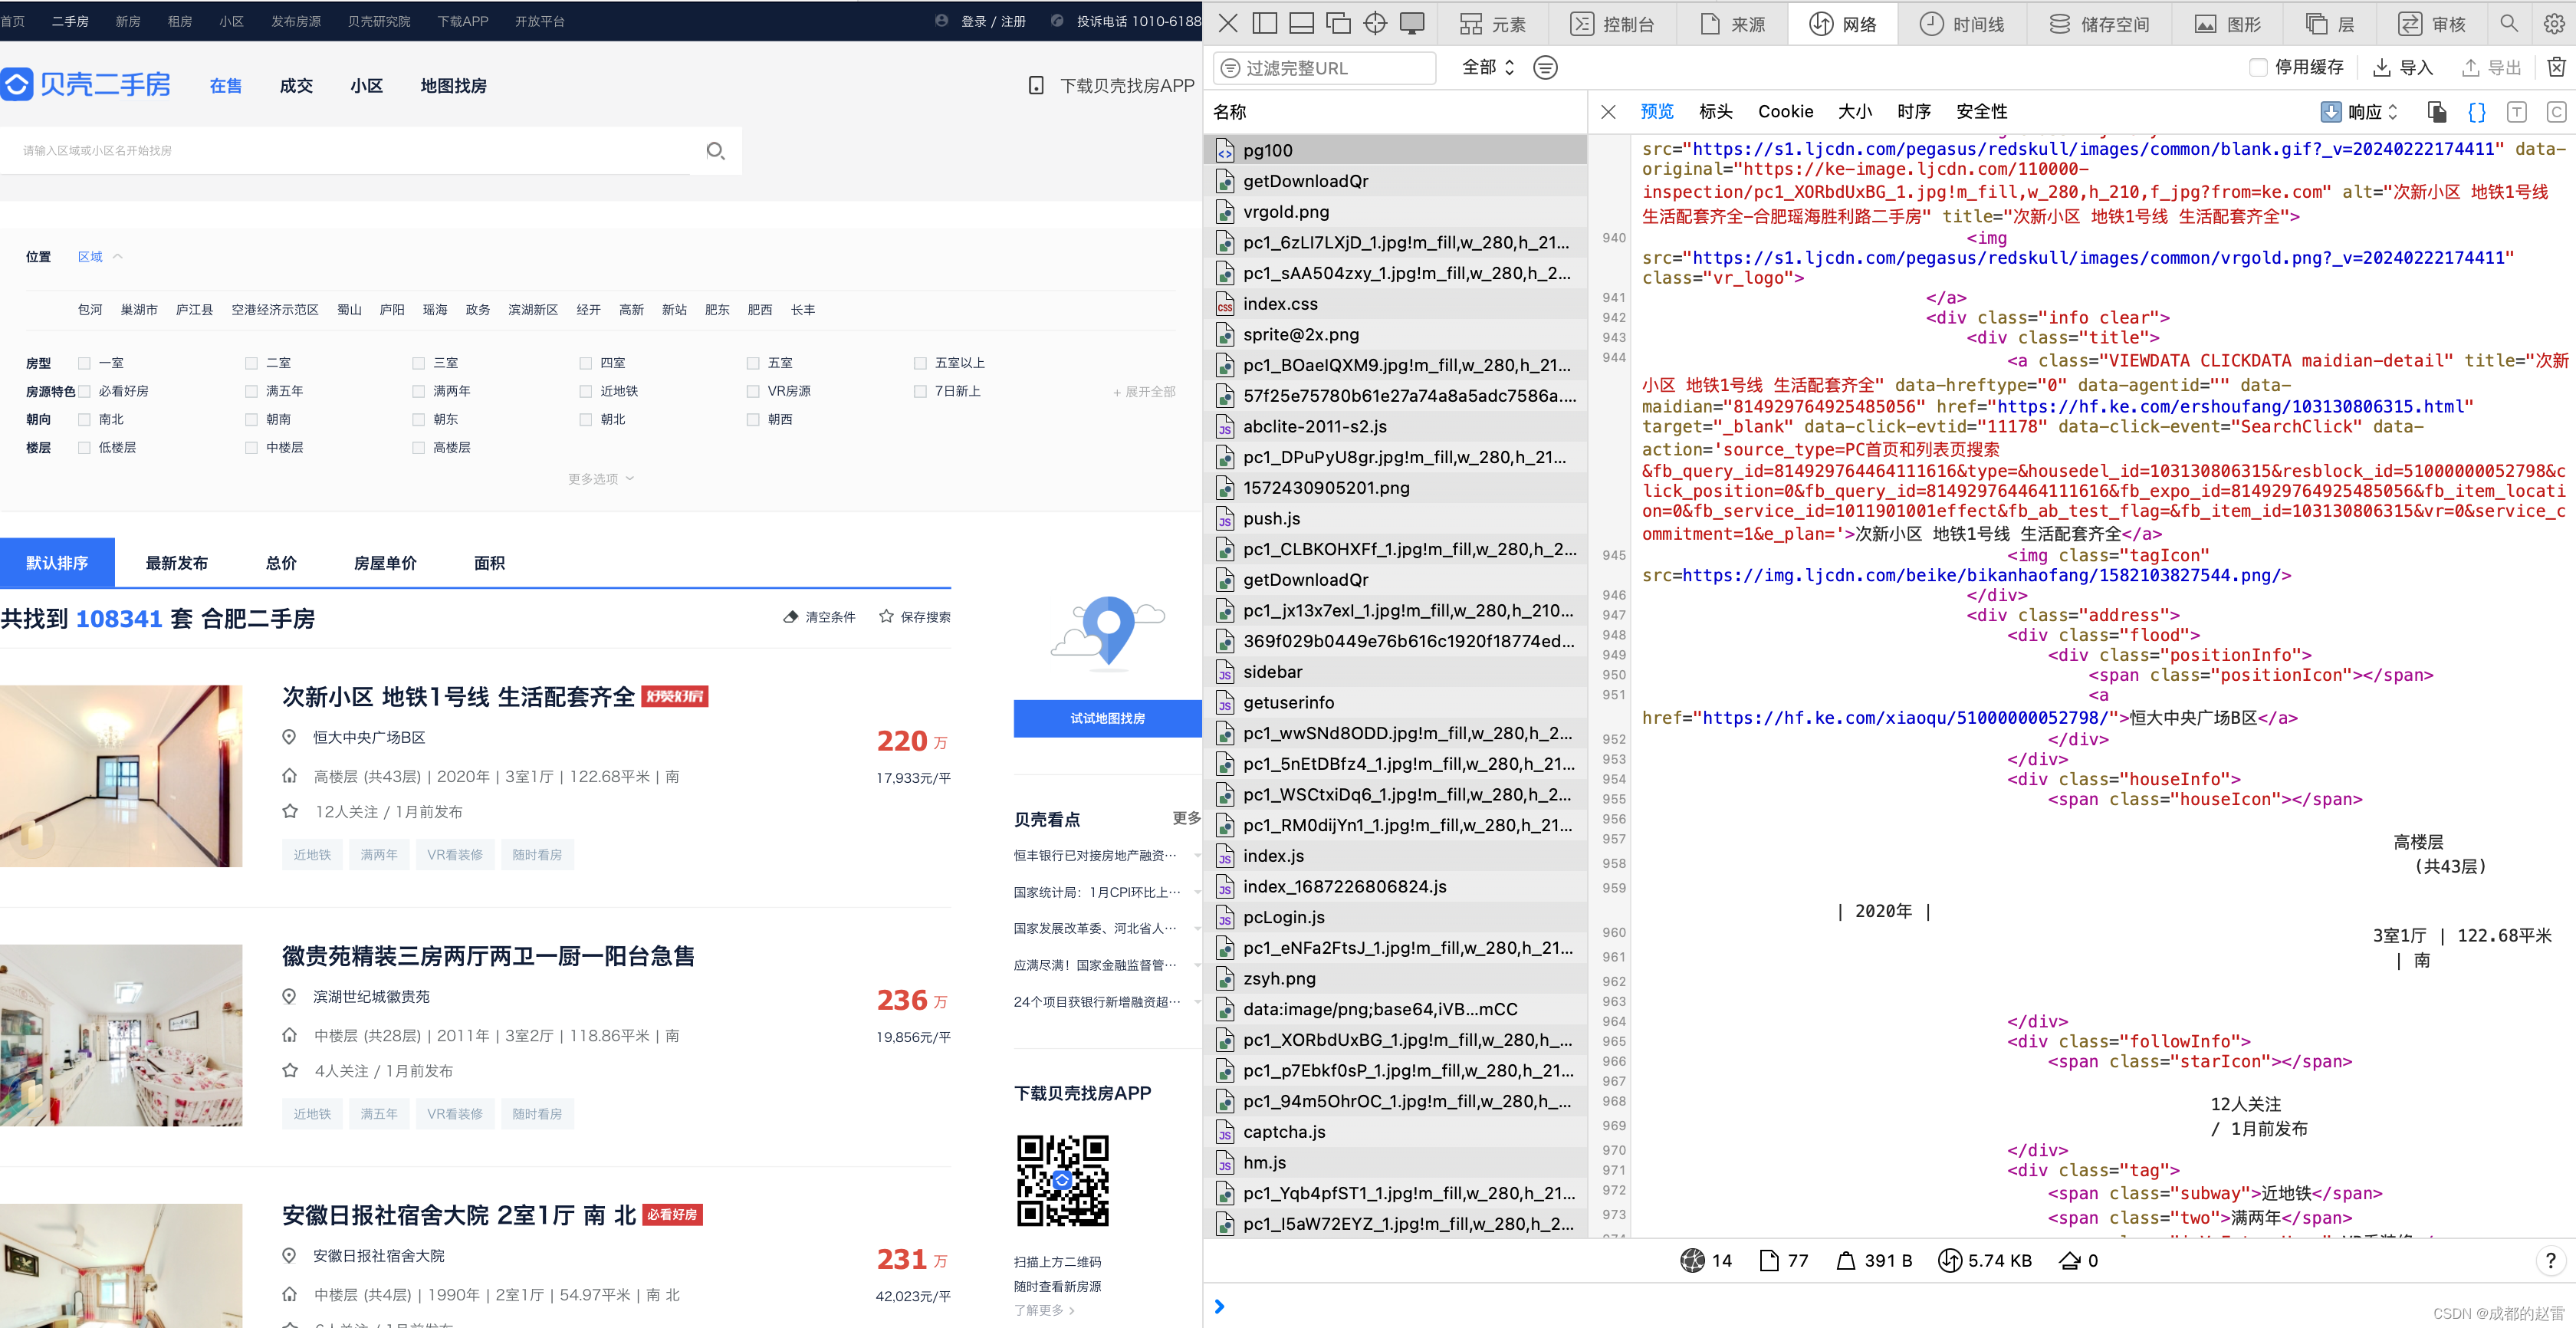Expand 更多选项 filter options
The height and width of the screenshot is (1328, 2576).
coord(600,479)
